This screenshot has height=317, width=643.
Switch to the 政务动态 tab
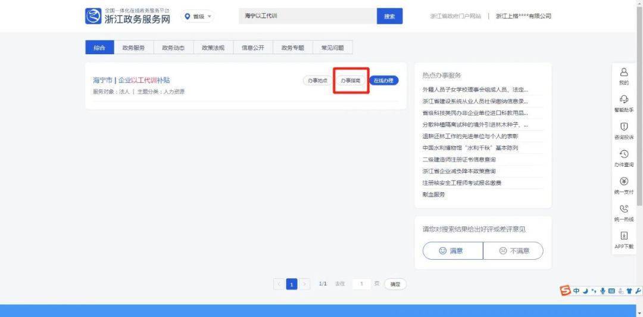[x=173, y=48]
